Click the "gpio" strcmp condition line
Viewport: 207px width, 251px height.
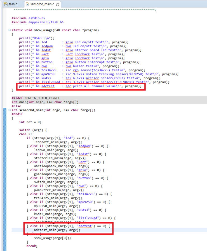tap(65, 170)
